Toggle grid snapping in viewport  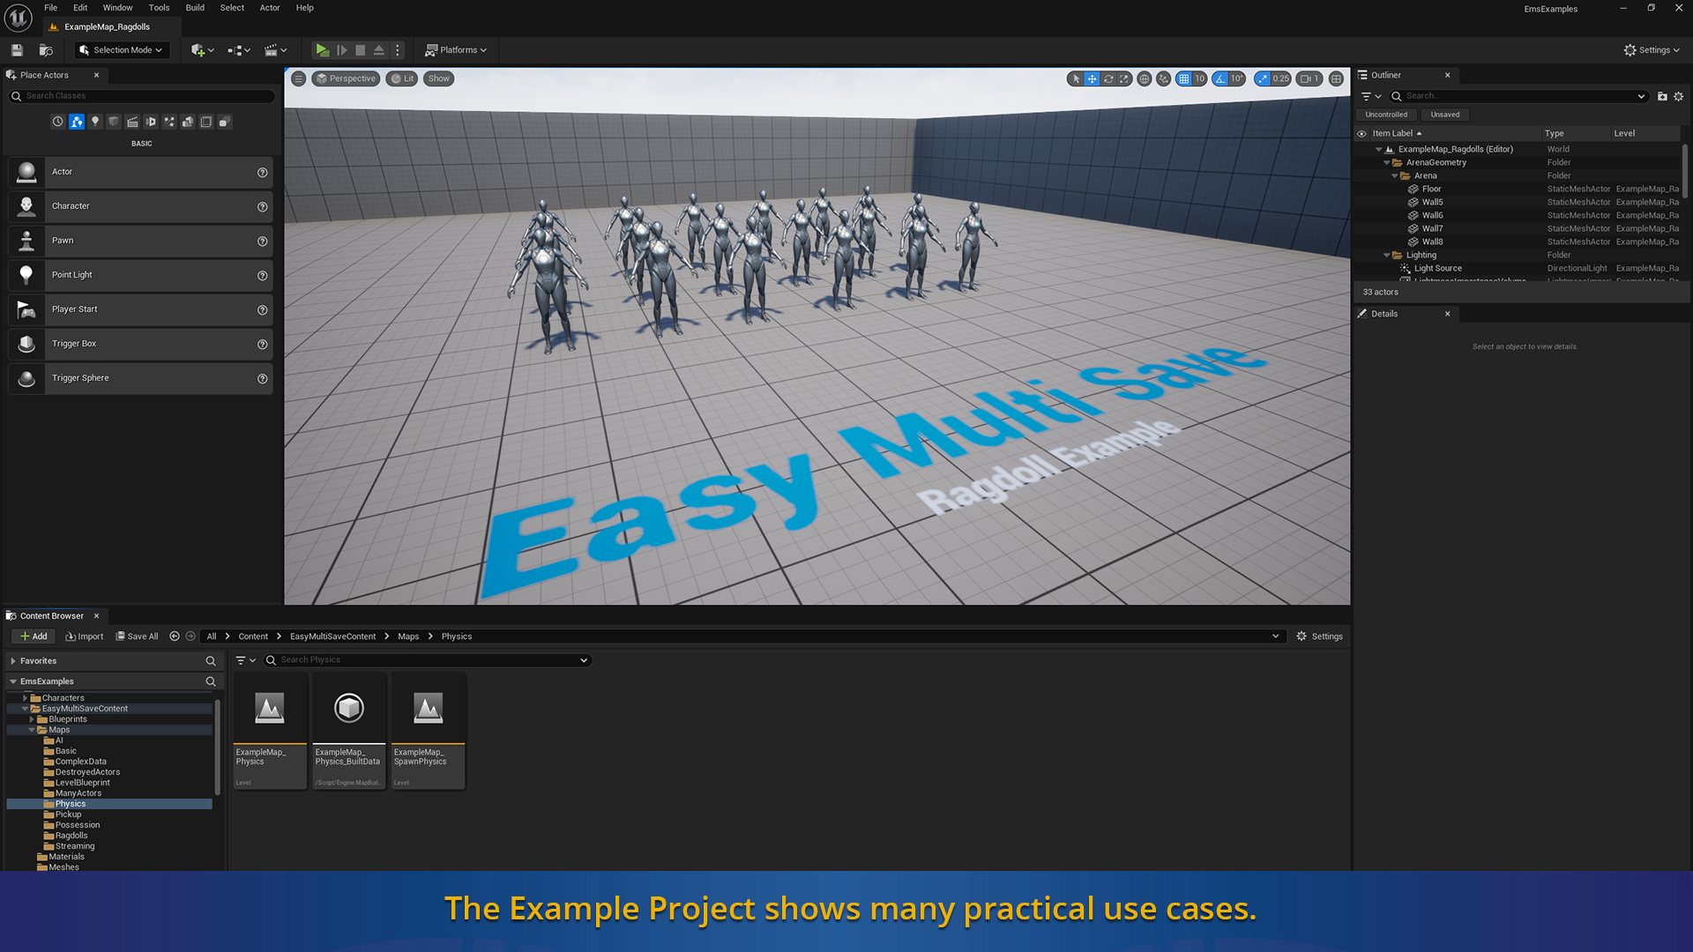[1184, 78]
